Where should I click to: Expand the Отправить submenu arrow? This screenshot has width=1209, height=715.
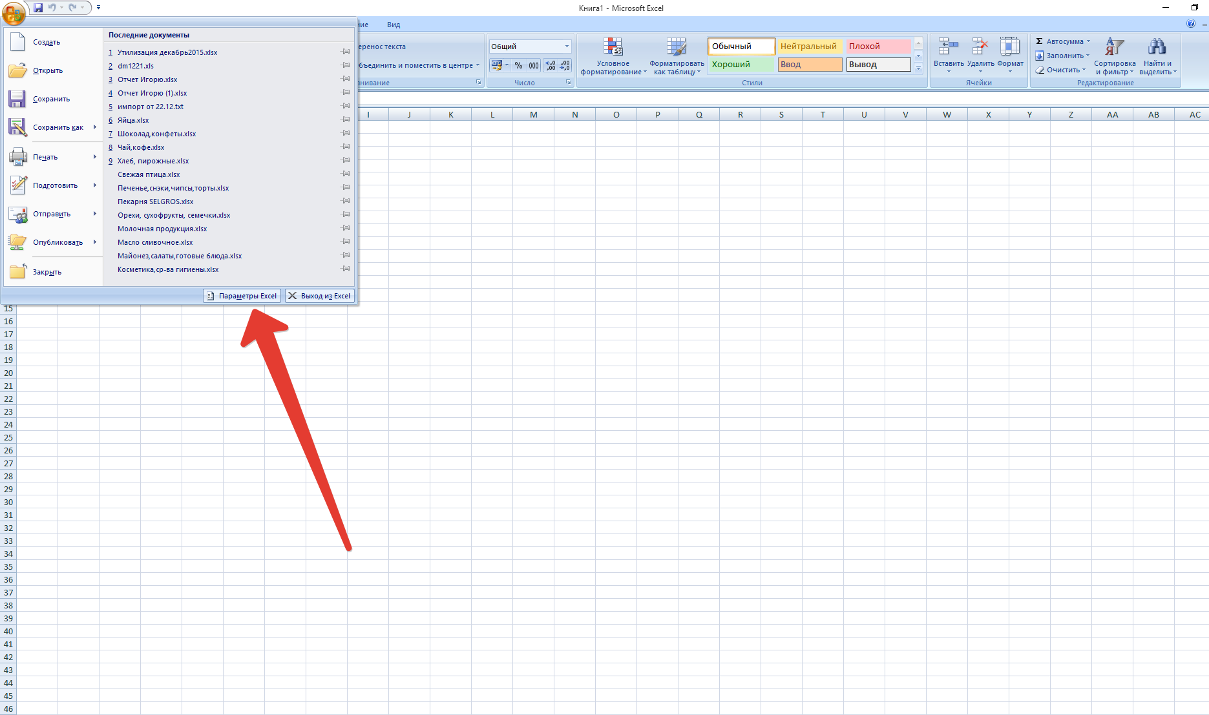click(95, 214)
